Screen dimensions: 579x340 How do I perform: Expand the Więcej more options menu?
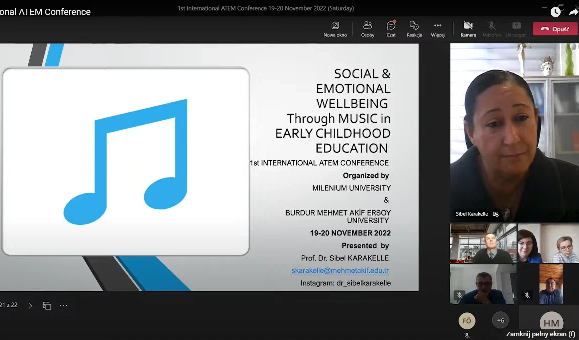tap(438, 29)
